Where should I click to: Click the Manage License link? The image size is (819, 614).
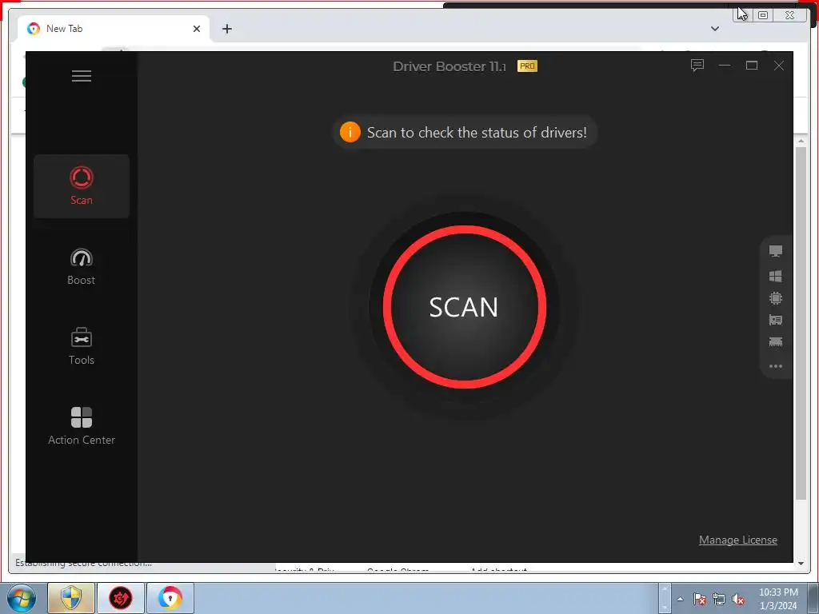[737, 540]
